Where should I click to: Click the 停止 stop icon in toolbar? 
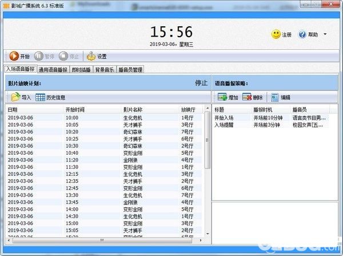63,56
